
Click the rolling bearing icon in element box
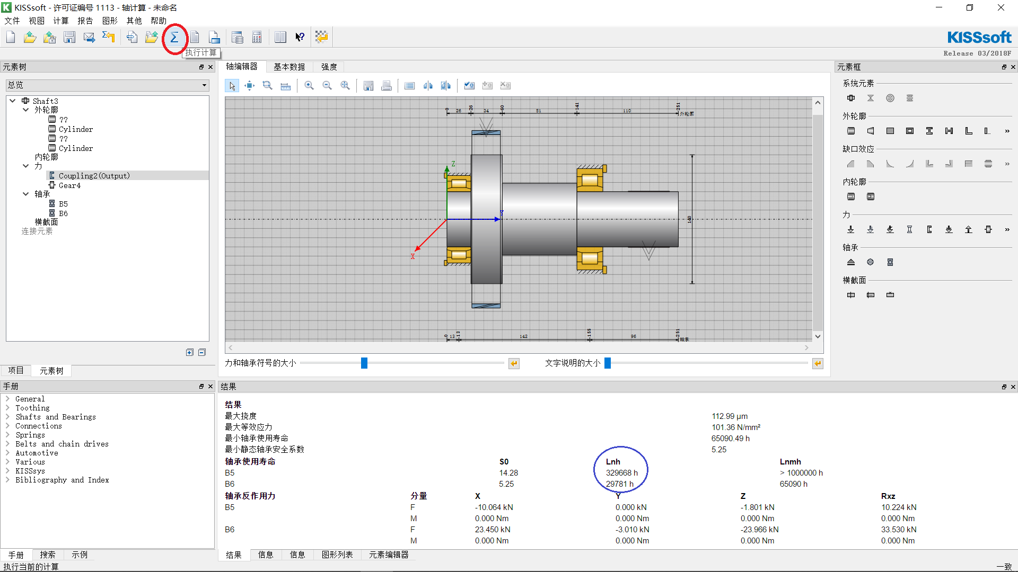890,262
